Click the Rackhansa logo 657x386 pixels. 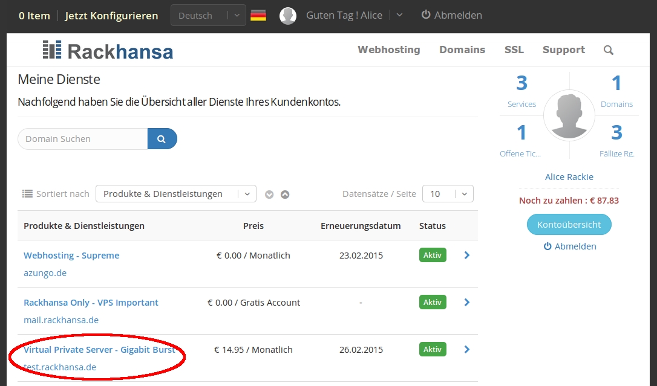point(108,50)
